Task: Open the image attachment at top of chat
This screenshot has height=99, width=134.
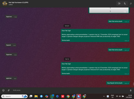Action: [x=109, y=10]
